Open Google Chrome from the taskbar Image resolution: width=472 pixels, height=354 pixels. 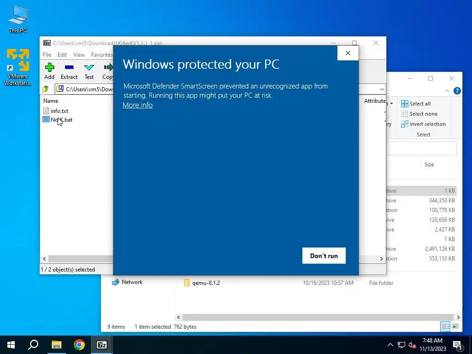pyautogui.click(x=79, y=345)
